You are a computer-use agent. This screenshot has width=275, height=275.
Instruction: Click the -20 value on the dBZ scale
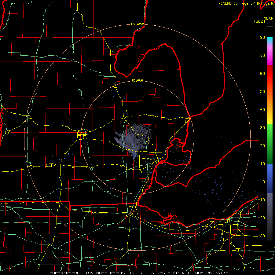[261, 218]
